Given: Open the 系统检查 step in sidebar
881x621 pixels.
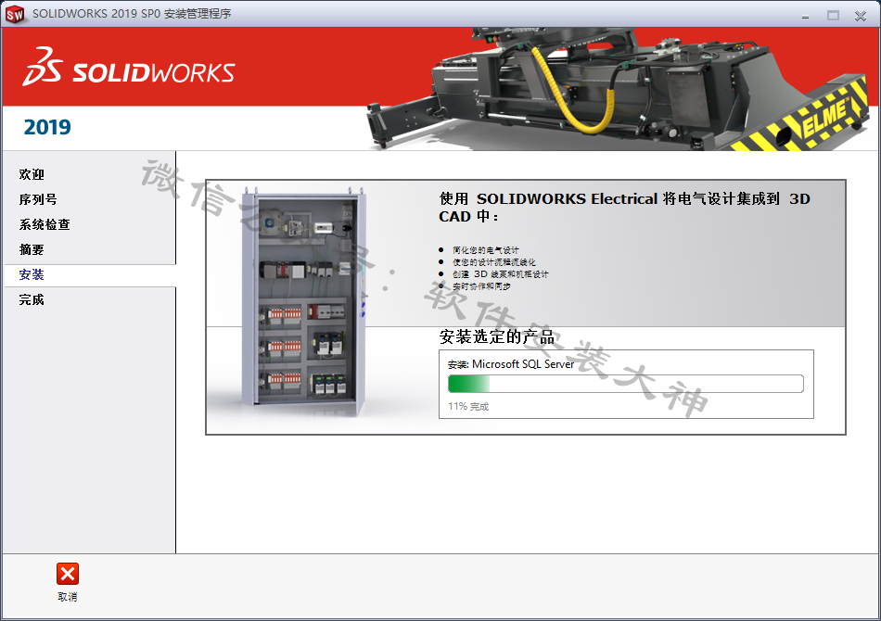Looking at the screenshot, I should point(45,224).
